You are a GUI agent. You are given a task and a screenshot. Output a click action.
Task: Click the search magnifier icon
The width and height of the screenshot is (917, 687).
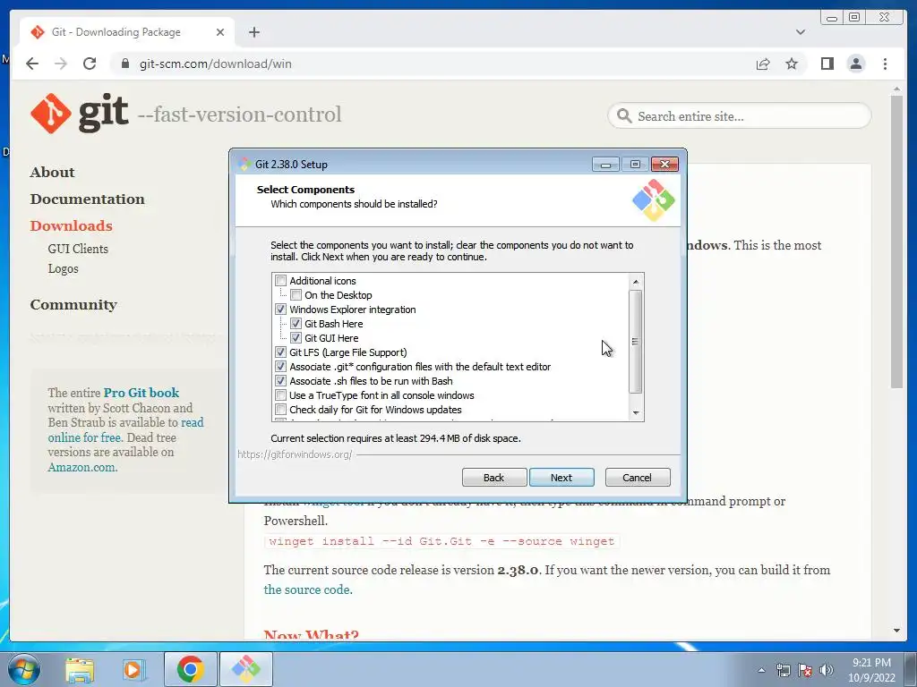[x=624, y=116]
